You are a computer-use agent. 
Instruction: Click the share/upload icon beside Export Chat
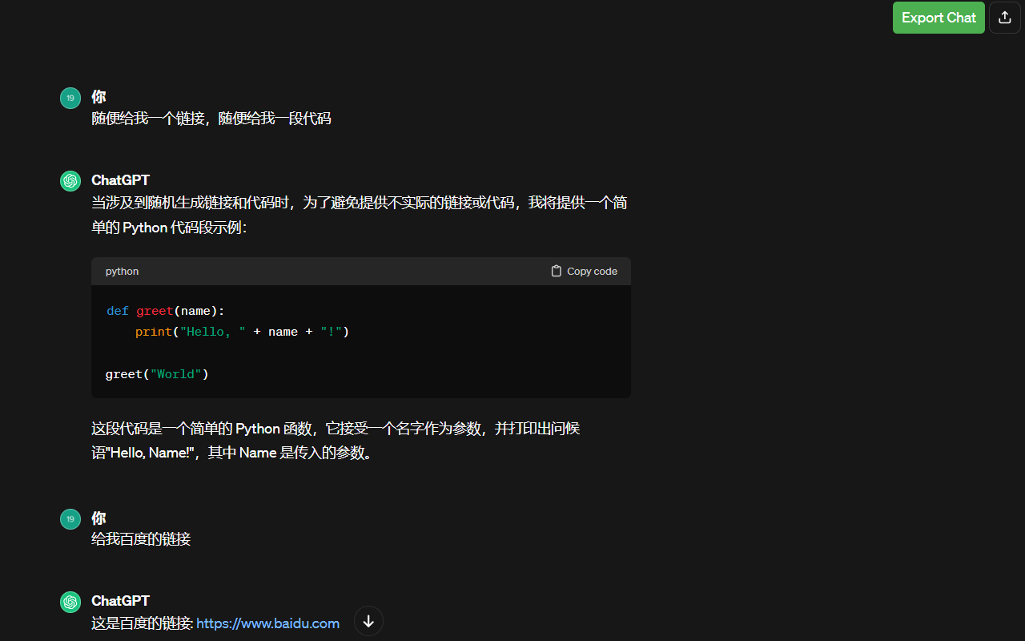tap(1004, 17)
